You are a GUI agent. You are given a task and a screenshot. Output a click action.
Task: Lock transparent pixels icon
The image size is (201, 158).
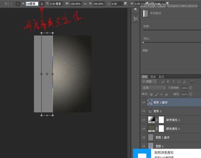(151, 95)
